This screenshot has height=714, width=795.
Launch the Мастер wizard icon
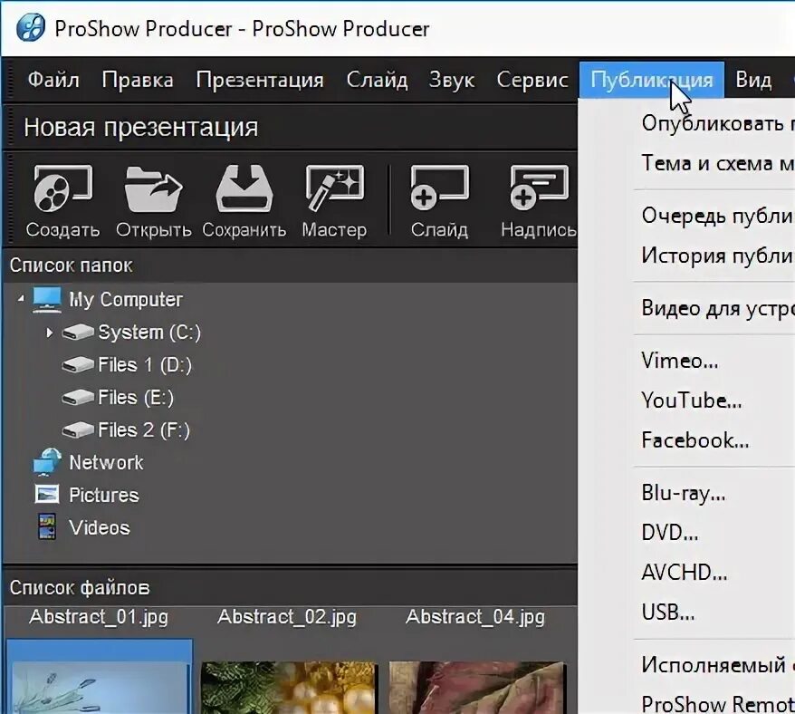click(335, 188)
